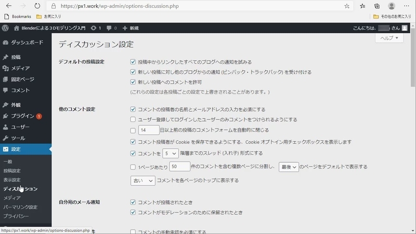The image size is (416, 234).
Task: Click the page vertical scrollbar thumb
Action: tap(413, 57)
